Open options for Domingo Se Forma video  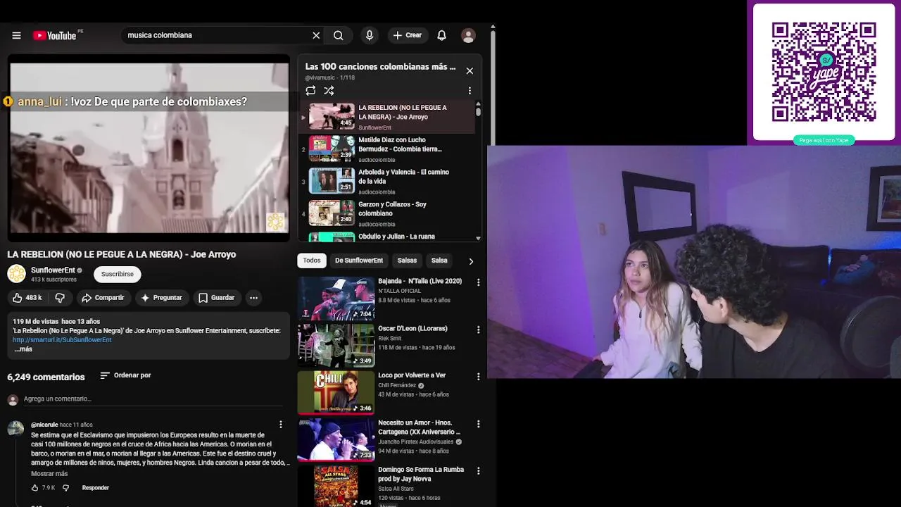[478, 471]
